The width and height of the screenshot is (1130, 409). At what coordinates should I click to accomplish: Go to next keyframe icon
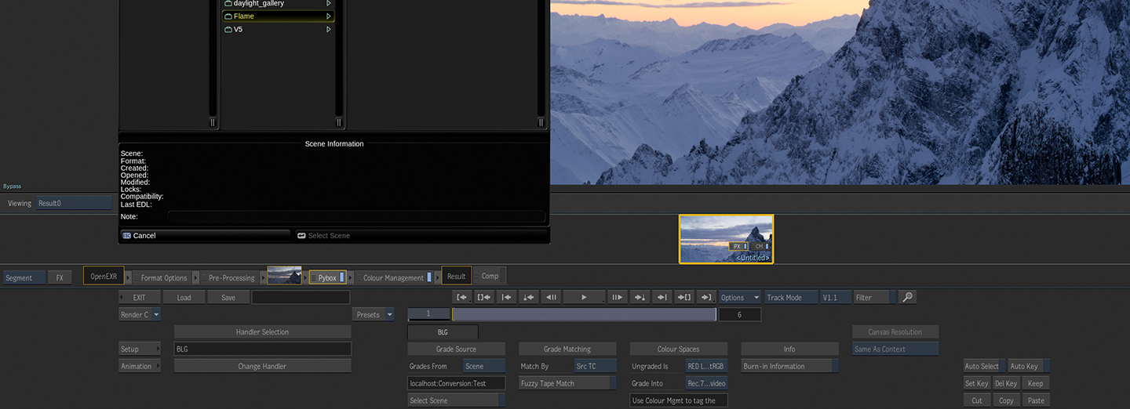click(640, 298)
